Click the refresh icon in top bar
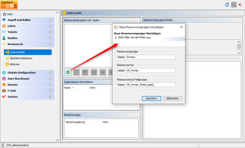 coord(227,4)
